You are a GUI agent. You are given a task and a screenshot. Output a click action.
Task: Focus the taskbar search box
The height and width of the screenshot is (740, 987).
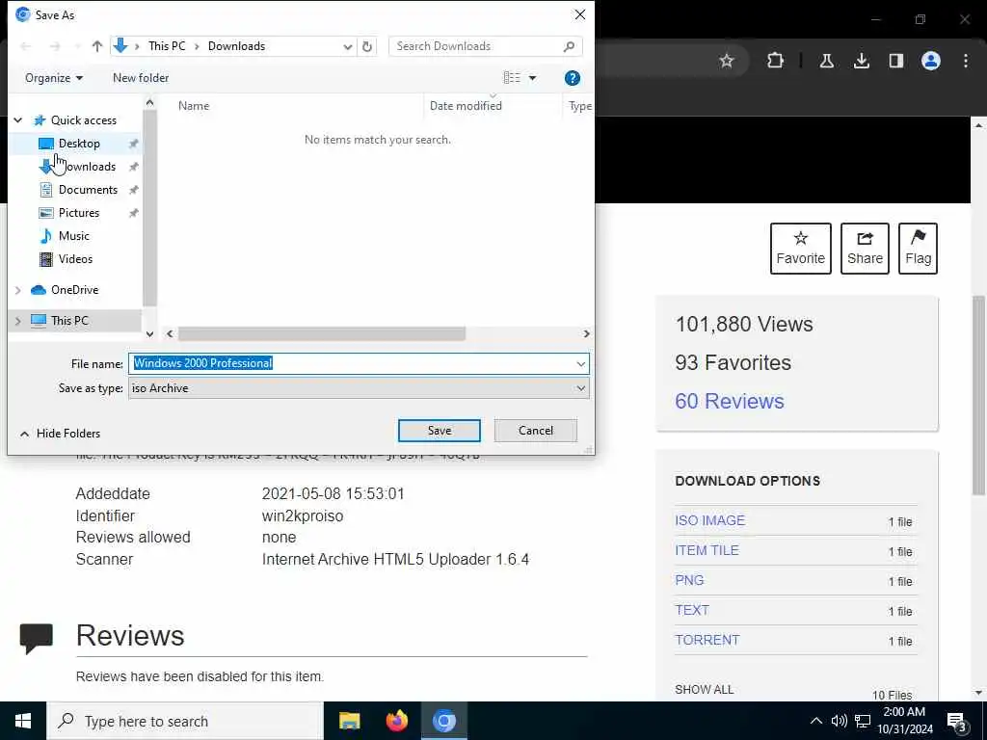click(x=185, y=721)
